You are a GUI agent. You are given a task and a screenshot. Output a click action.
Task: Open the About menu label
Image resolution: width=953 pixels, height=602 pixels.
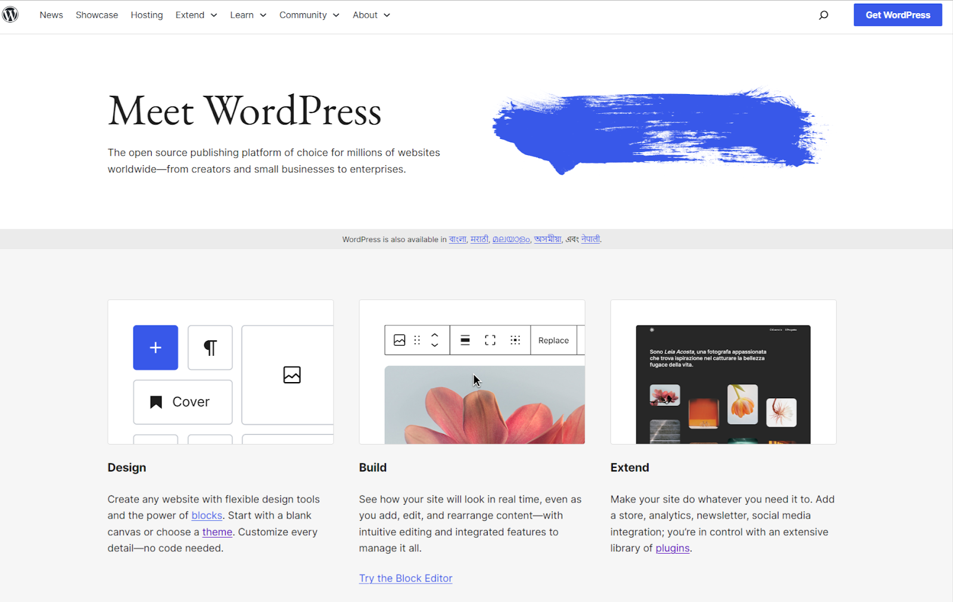(365, 15)
